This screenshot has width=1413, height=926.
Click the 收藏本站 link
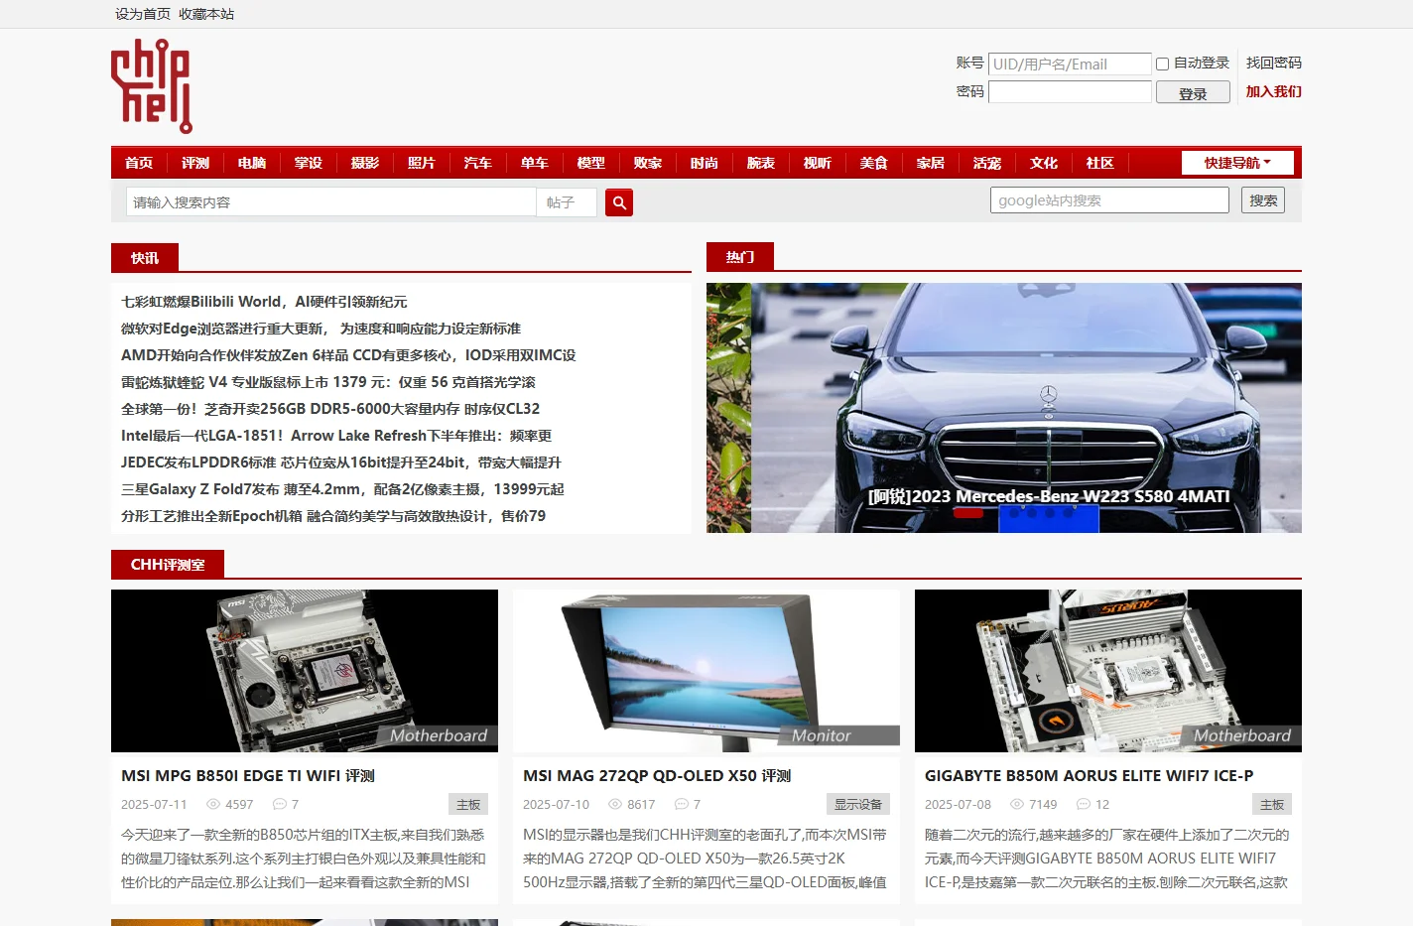coord(206,14)
